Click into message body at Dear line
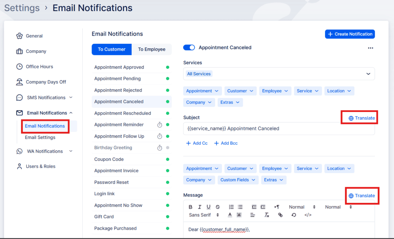The width and height of the screenshot is (394, 239). click(219, 229)
